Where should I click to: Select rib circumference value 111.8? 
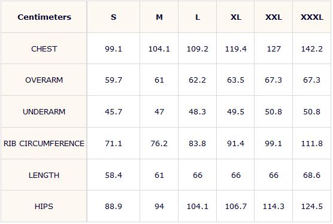(312, 144)
